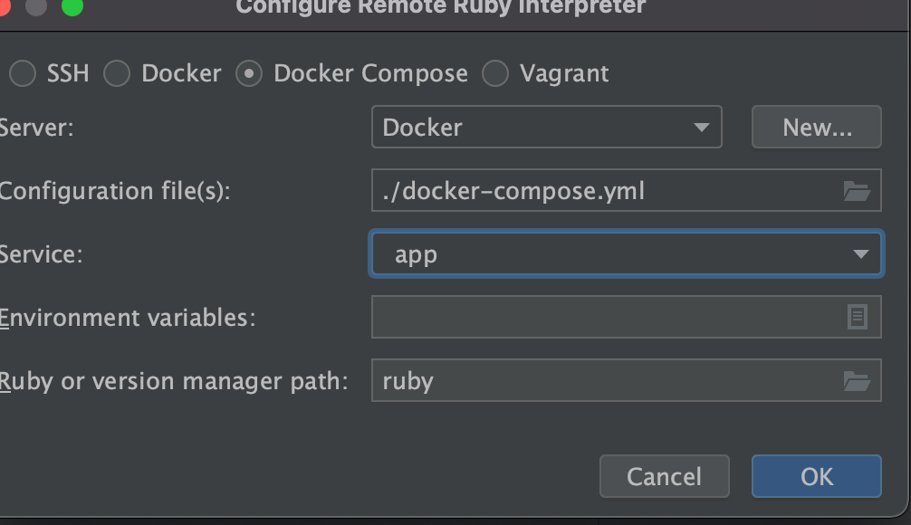Image resolution: width=911 pixels, height=525 pixels.
Task: Click the gray minimize window button
Action: coord(36,6)
